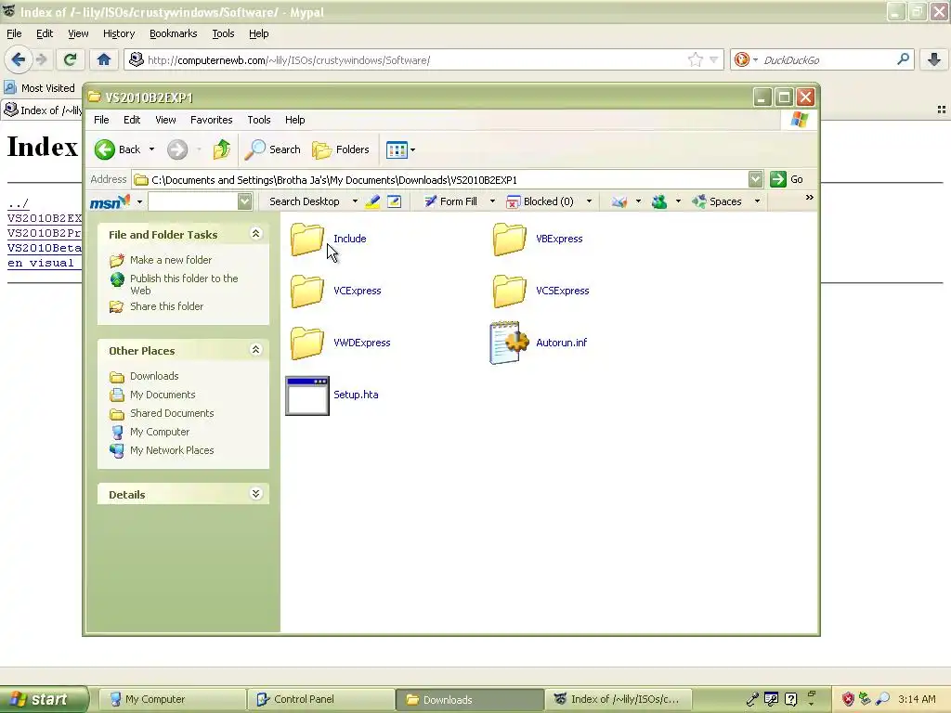Click Mypal back arrow button
The height and width of the screenshot is (713, 951).
(19, 59)
